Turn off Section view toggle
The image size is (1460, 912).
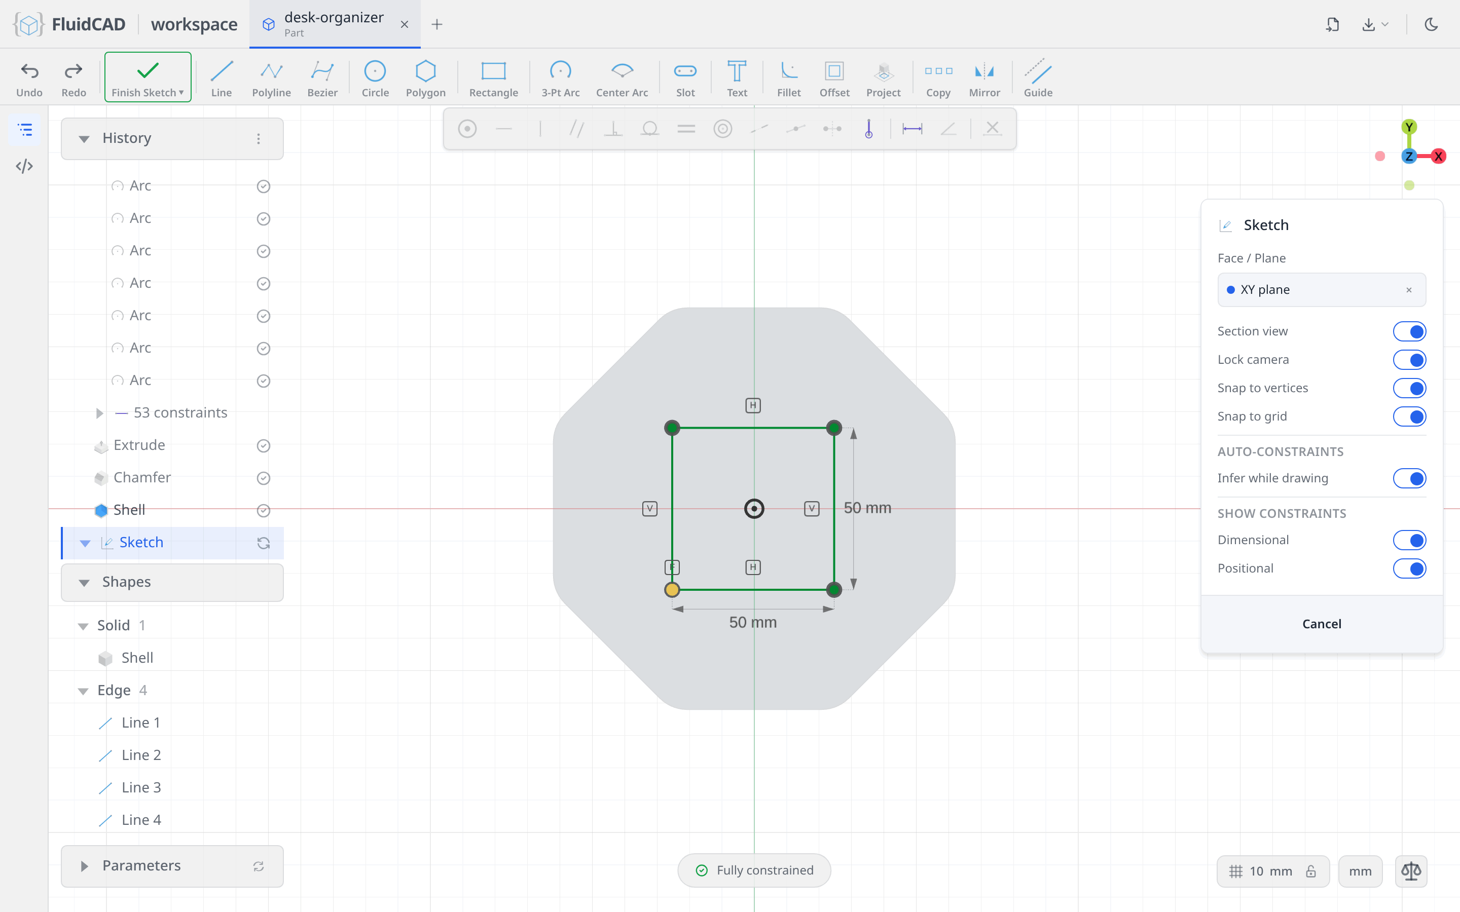coord(1409,331)
